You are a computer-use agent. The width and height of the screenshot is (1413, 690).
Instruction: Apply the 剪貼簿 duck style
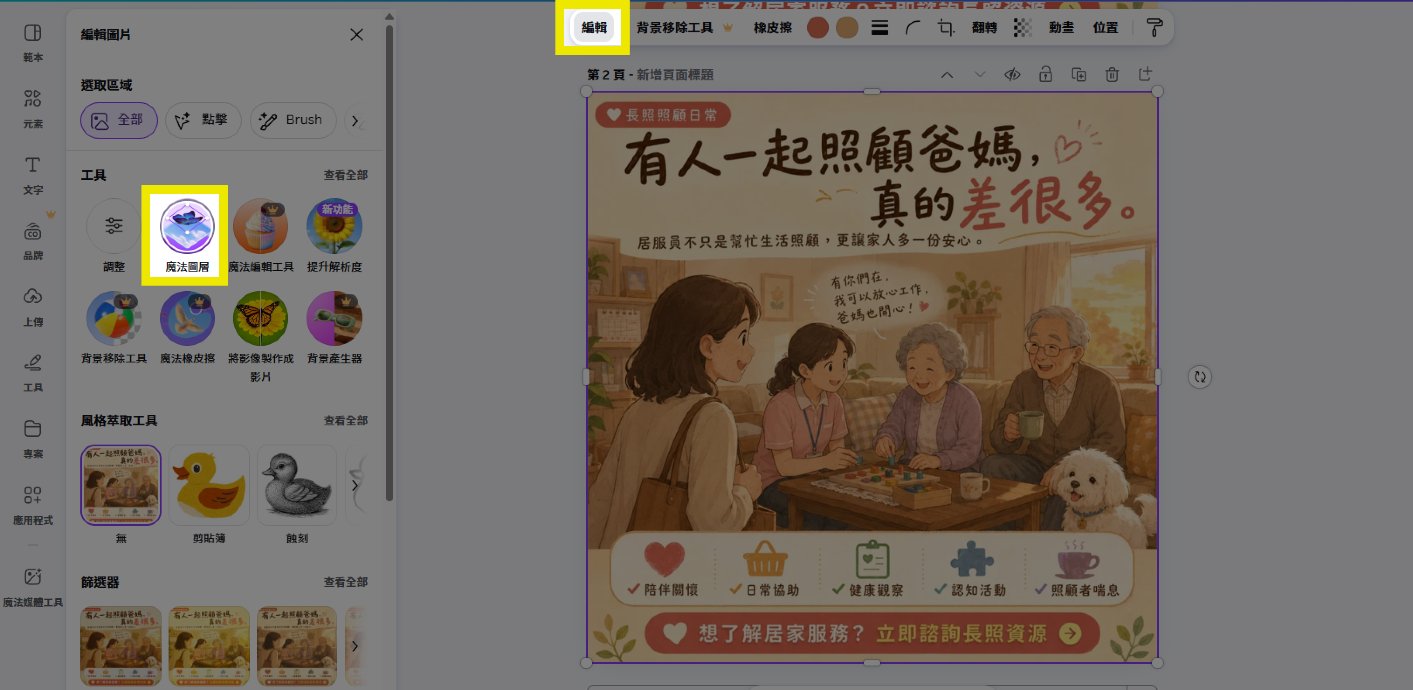(x=209, y=485)
